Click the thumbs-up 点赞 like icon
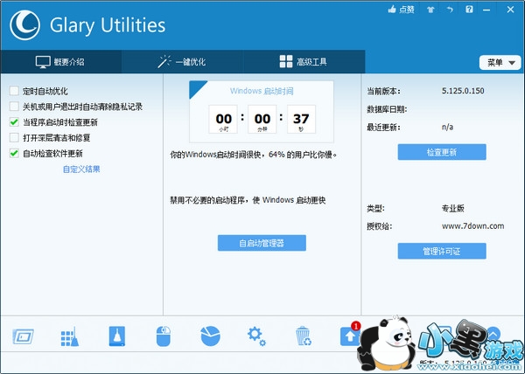 (392, 10)
